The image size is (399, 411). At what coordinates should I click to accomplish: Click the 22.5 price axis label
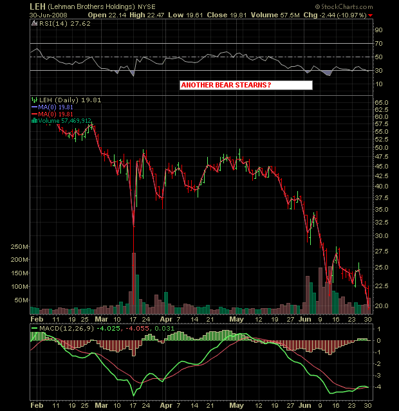pos(382,286)
